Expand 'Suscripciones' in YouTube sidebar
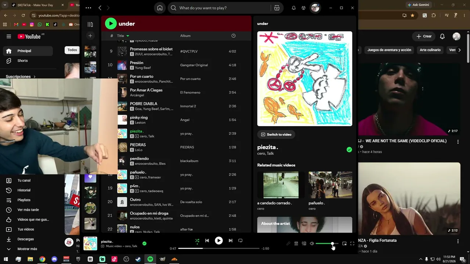Viewport: 470px width, 264px height. (21, 77)
